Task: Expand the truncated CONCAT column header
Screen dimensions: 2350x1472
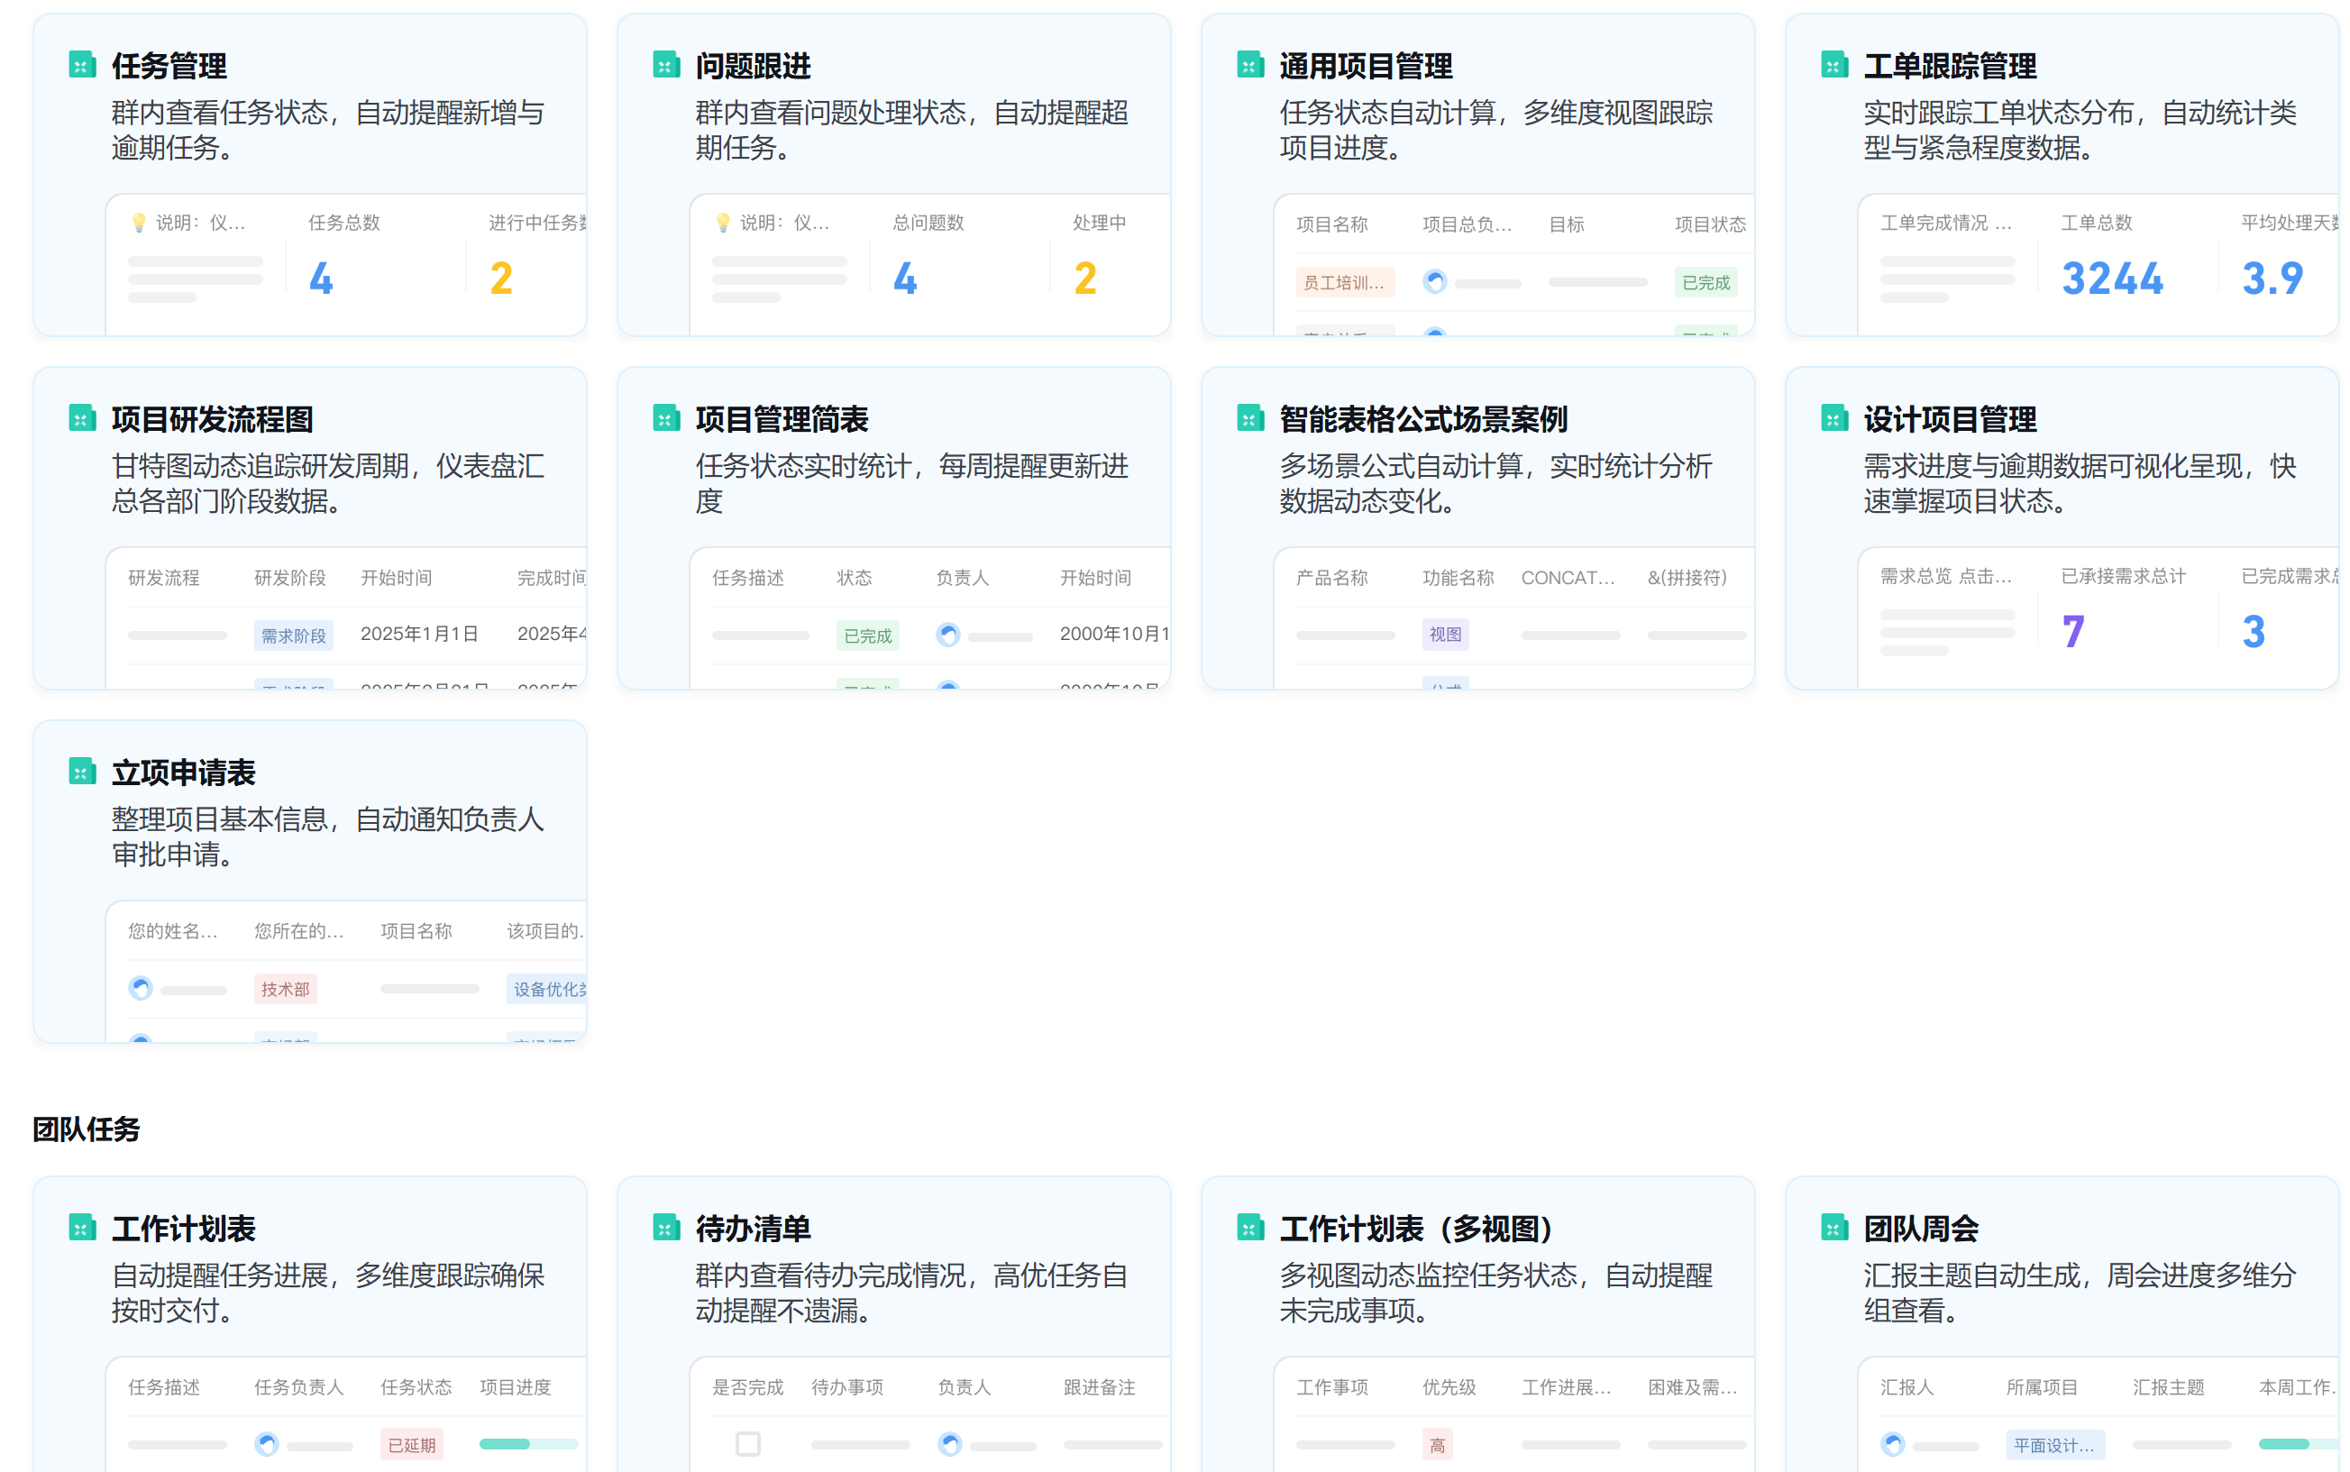Action: [x=1568, y=577]
